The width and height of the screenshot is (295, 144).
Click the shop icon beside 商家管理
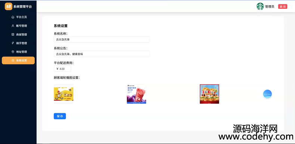point(13,34)
